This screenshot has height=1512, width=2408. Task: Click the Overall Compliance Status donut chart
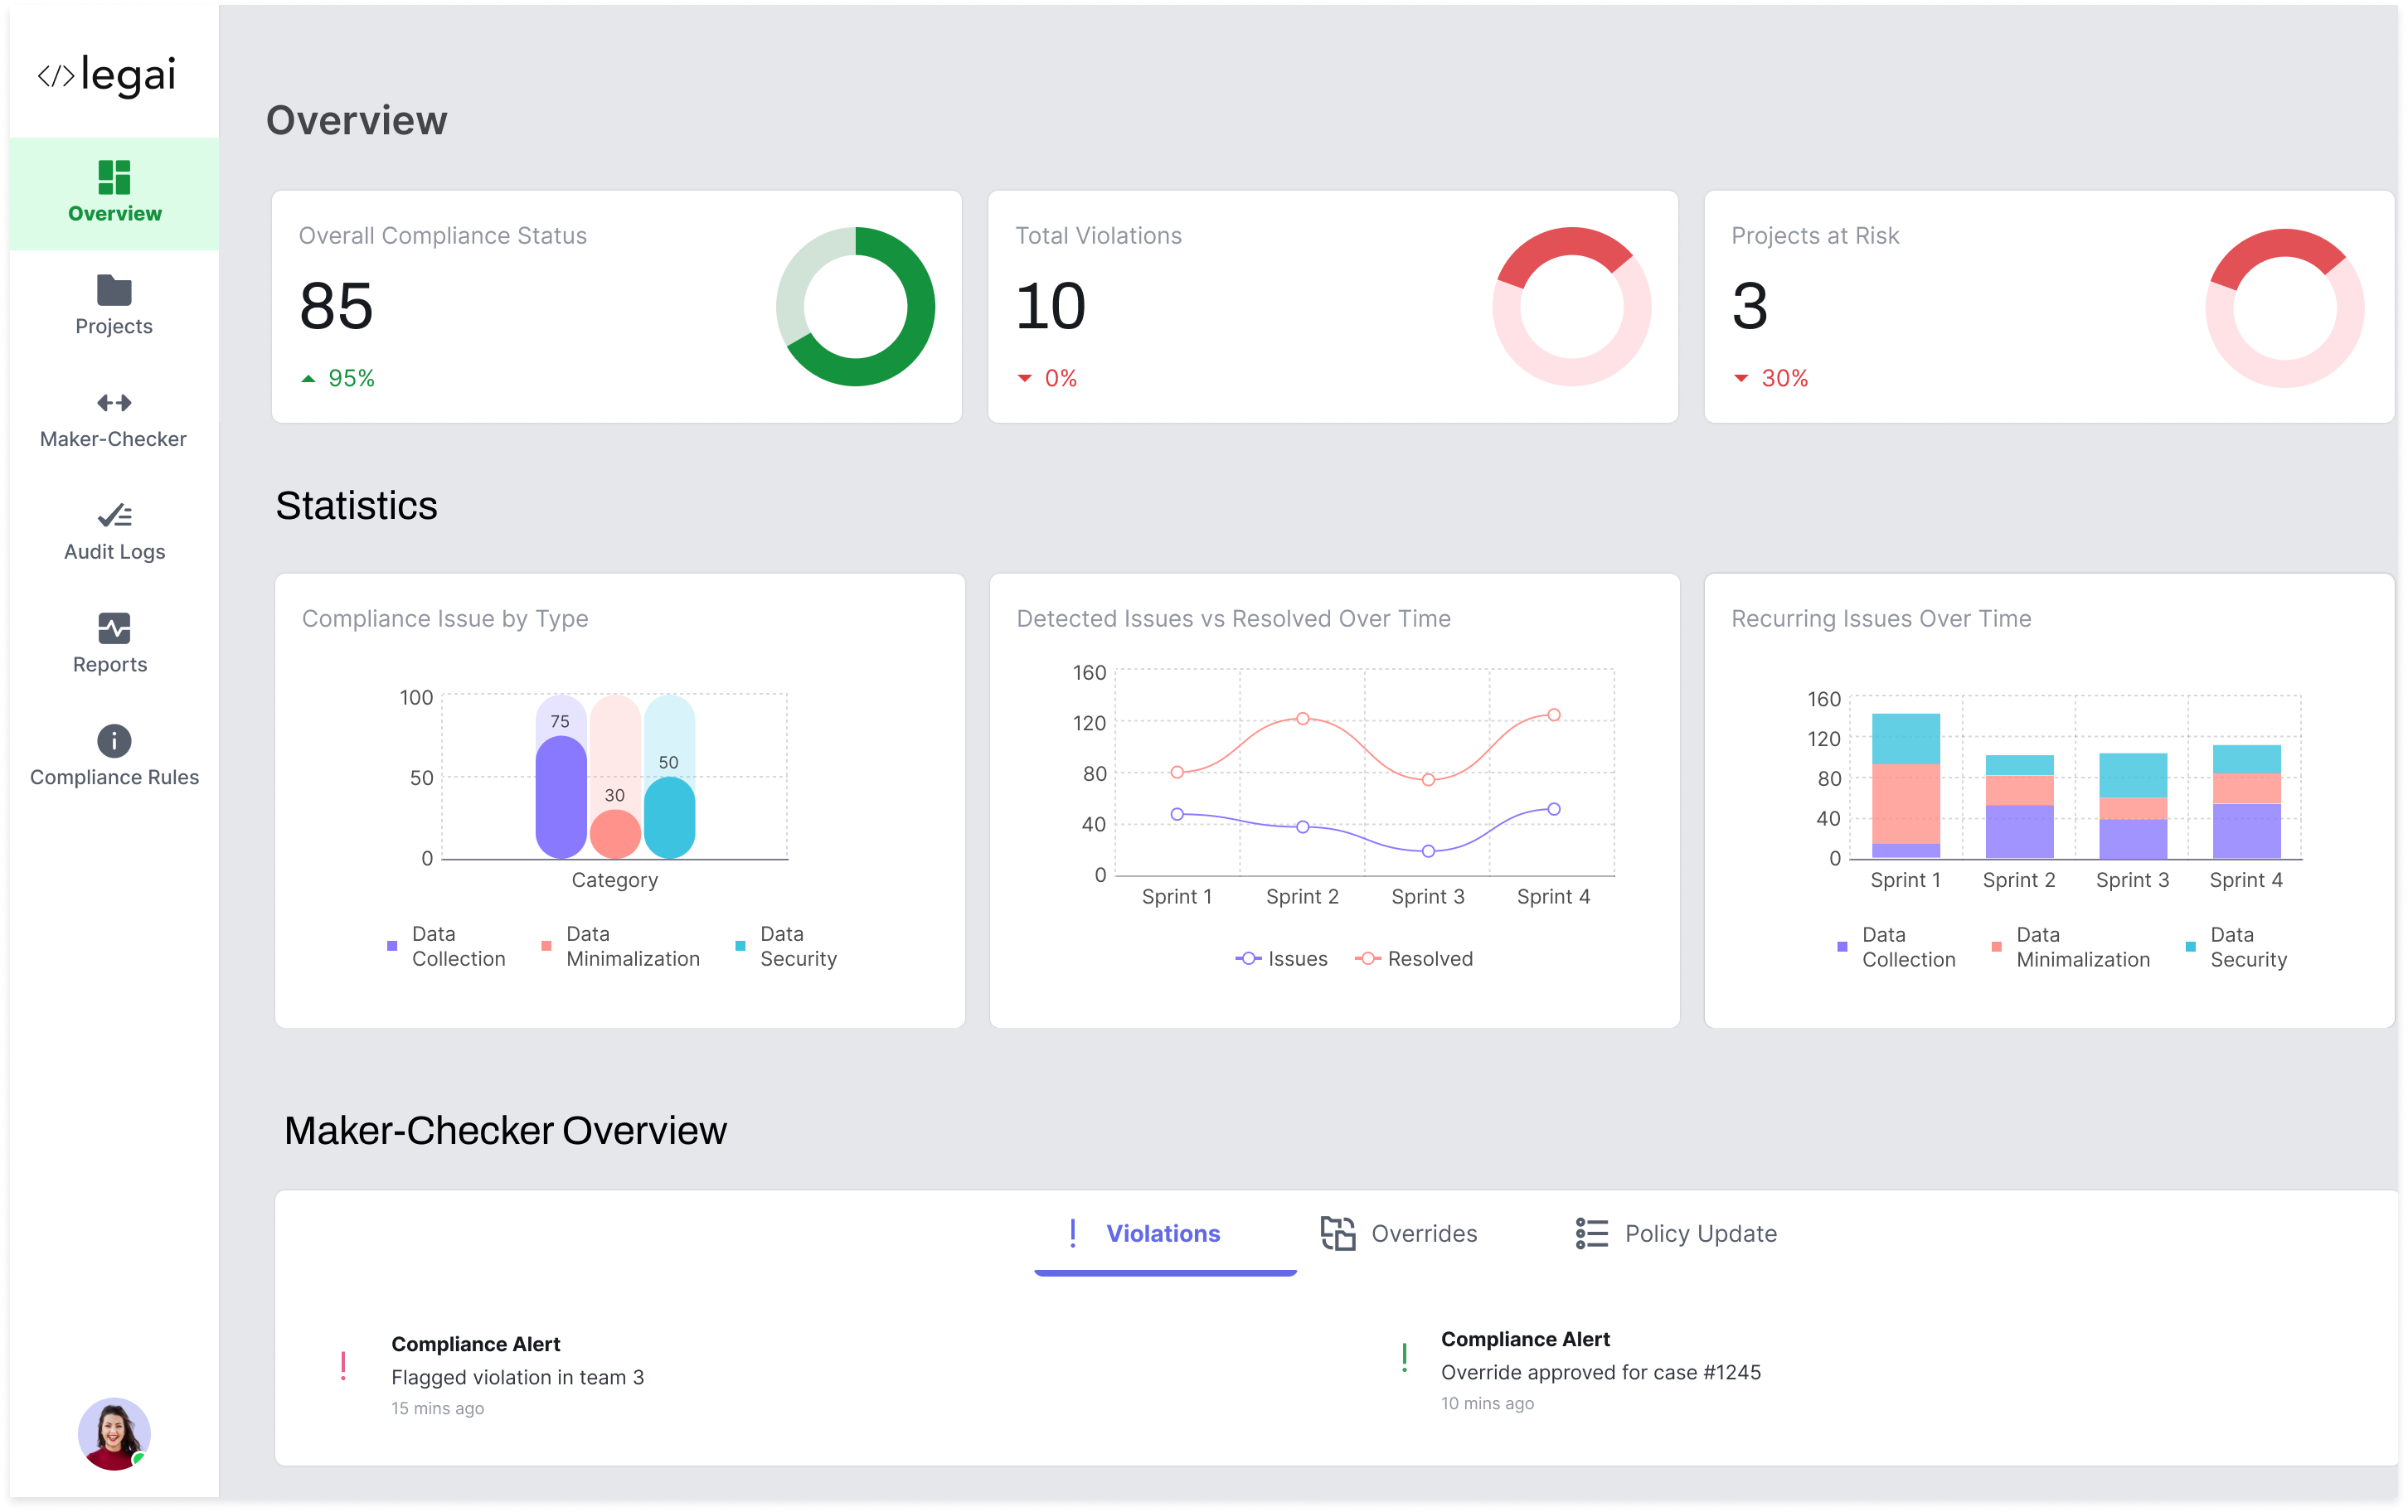point(856,307)
